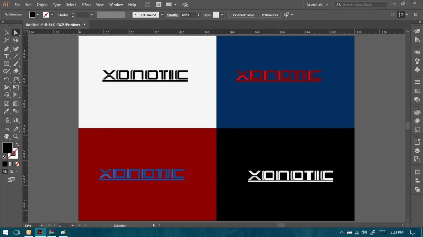Select the Shaper tool
Image resolution: width=423 pixels, height=237 pixels.
click(x=6, y=71)
